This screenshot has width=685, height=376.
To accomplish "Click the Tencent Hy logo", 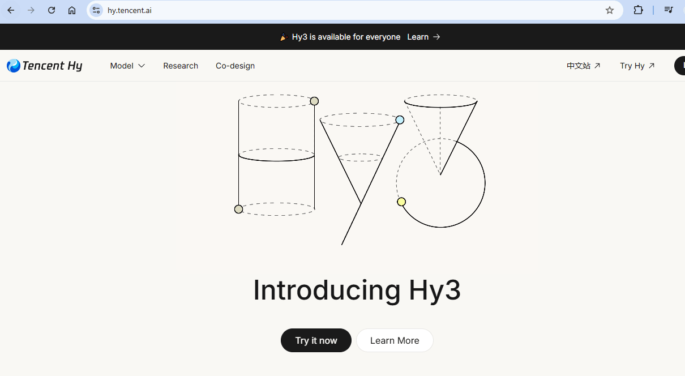I will (x=45, y=66).
